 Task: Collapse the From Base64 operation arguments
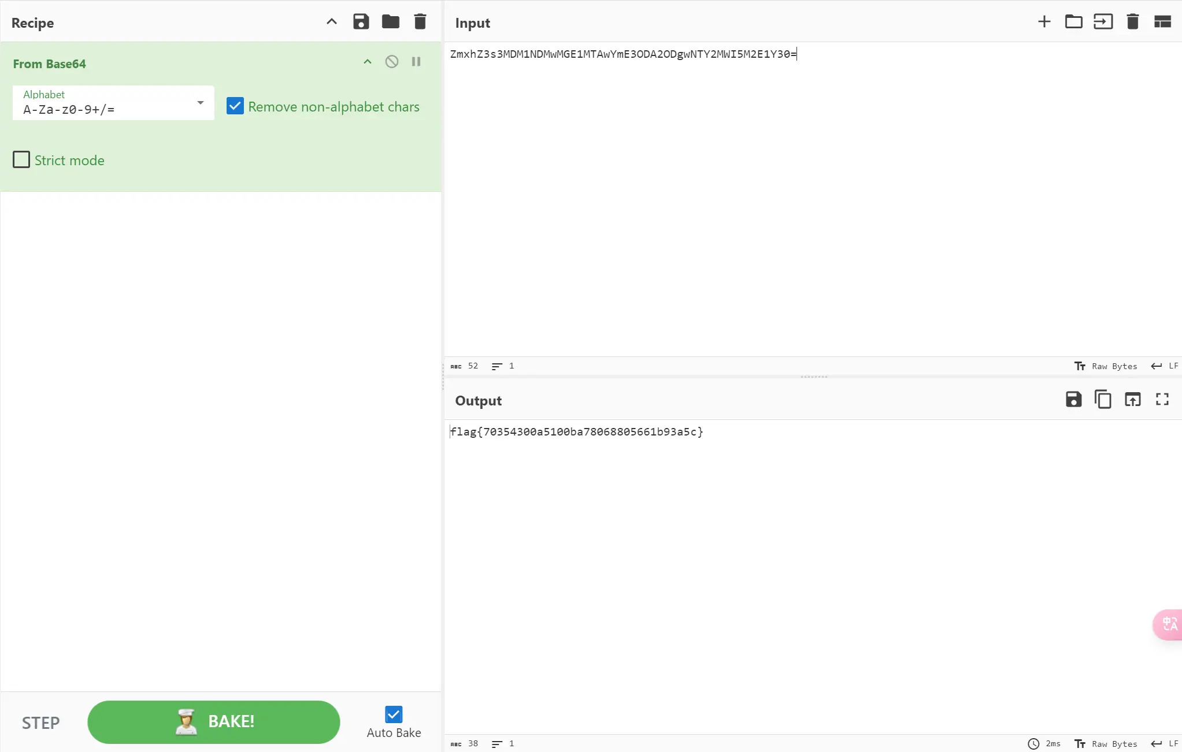click(x=368, y=62)
